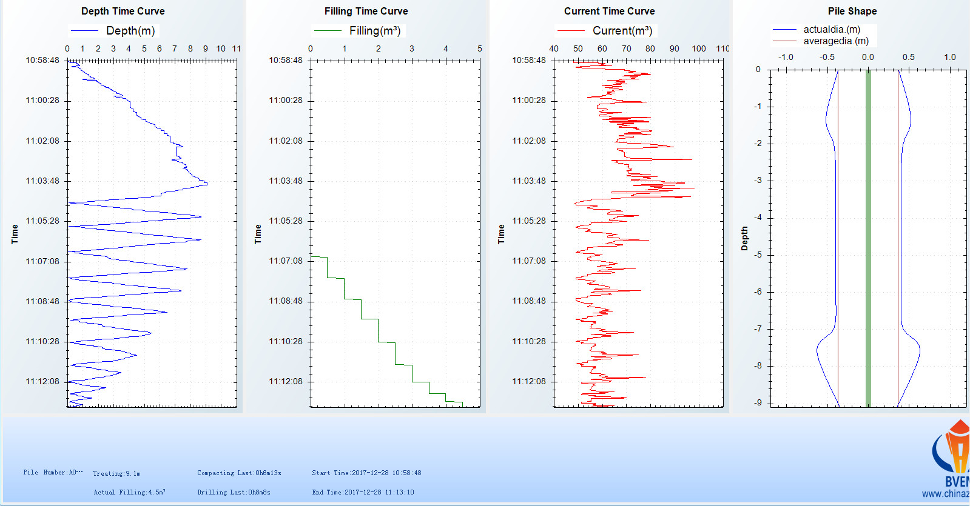Click the green Filling(m³) legend line
Image resolution: width=970 pixels, height=506 pixels.
coord(328,31)
